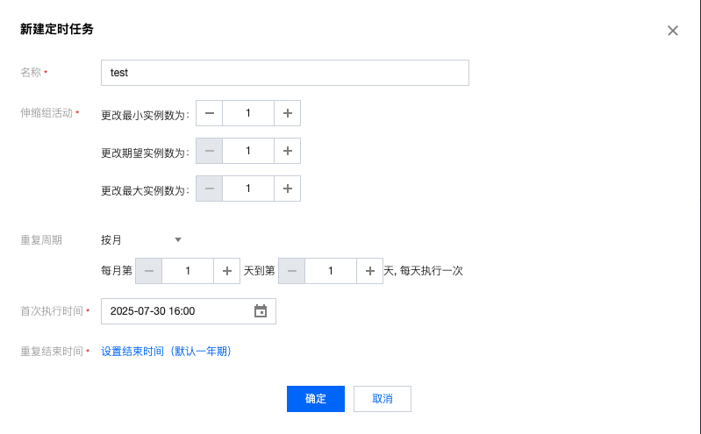
Task: Click the 设置结束时间 link
Action: click(166, 352)
